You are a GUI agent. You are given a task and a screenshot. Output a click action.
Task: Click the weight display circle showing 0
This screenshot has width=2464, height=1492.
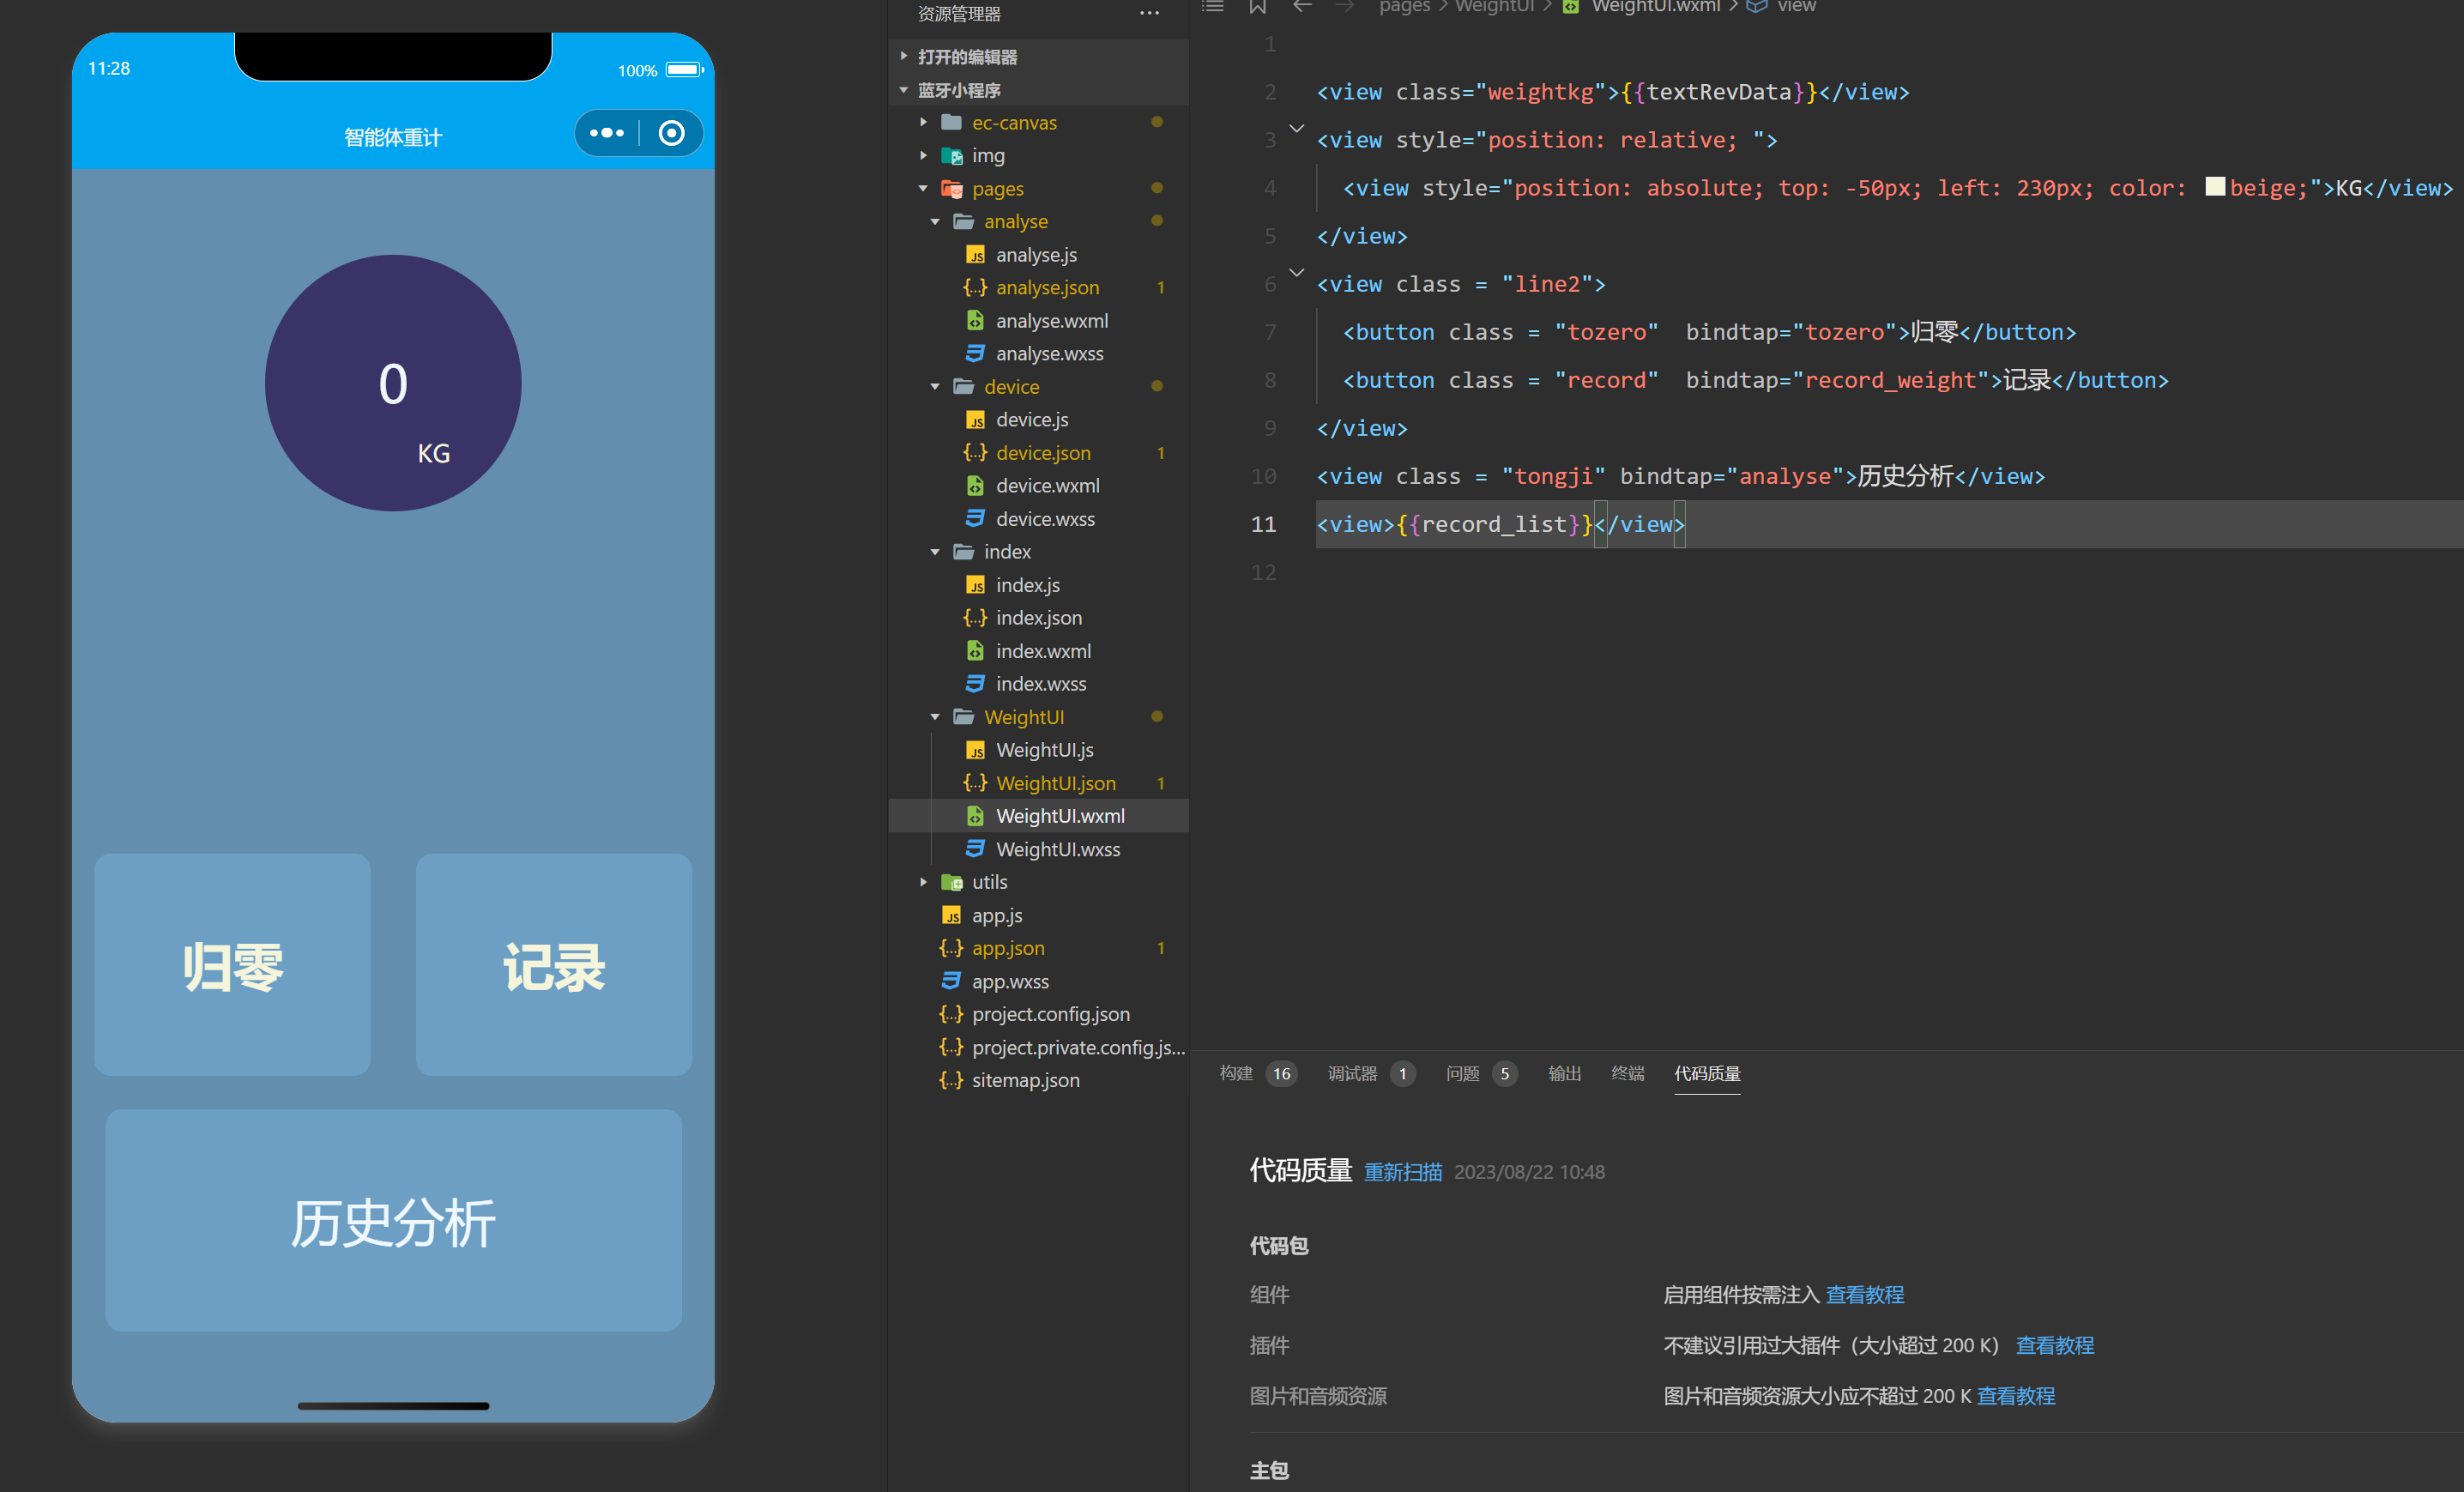pos(393,382)
